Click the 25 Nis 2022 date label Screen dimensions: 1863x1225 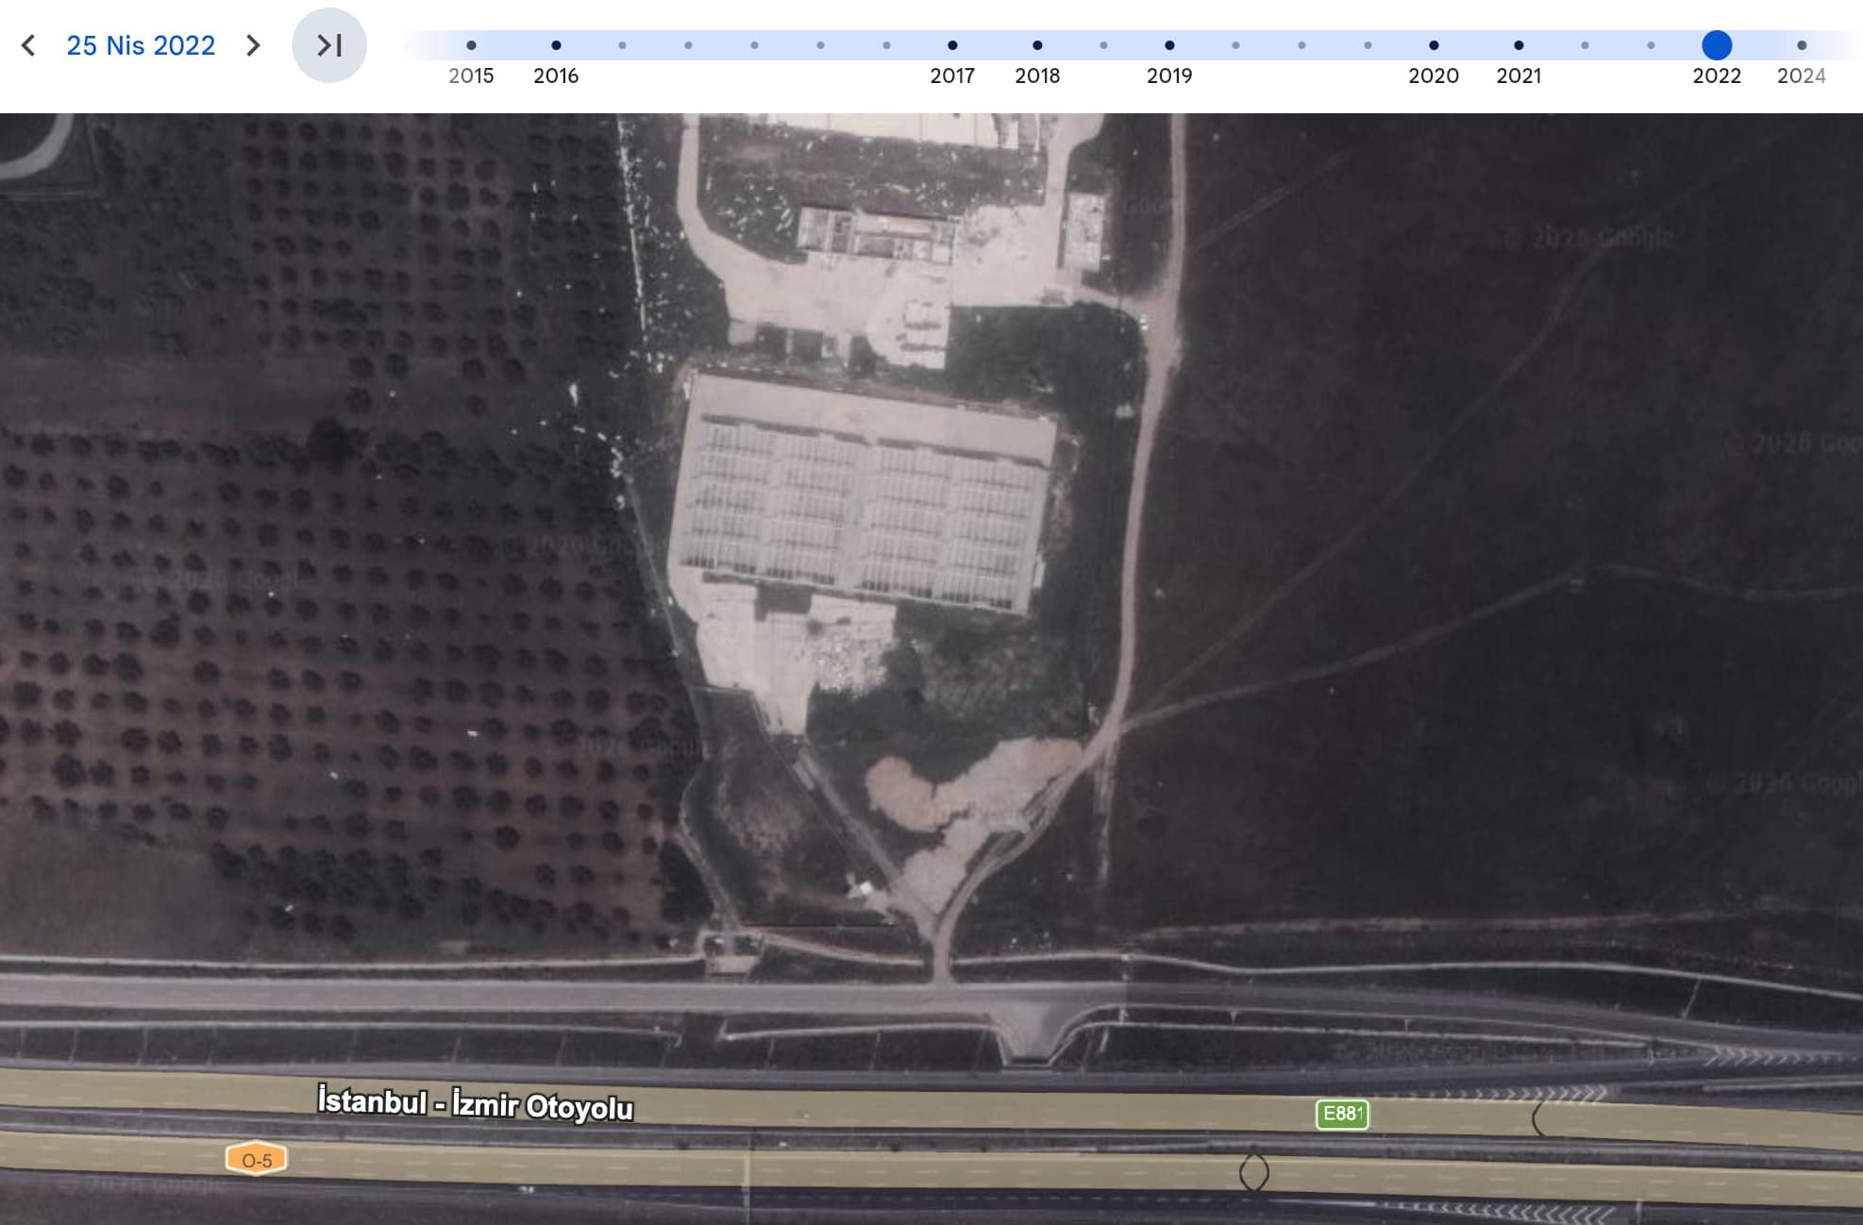click(x=141, y=45)
